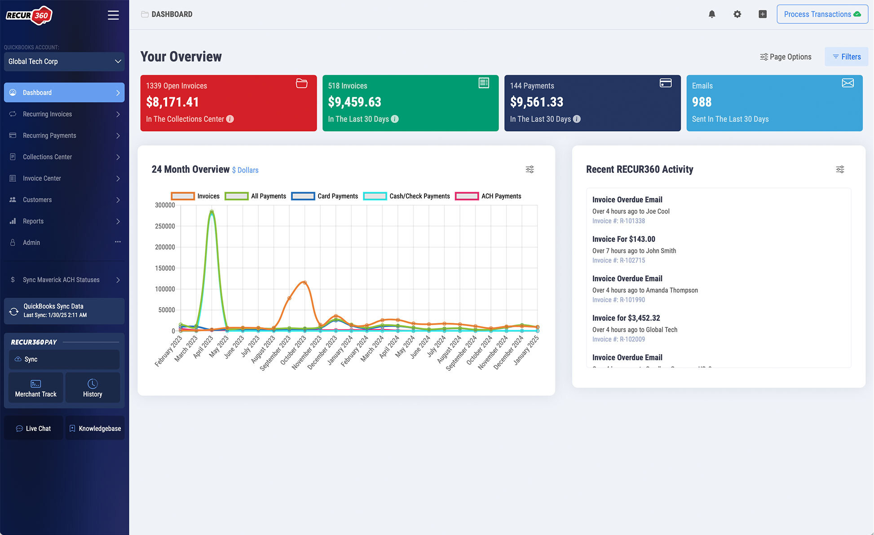Click the emails envelope icon
This screenshot has height=535, width=874.
(x=848, y=83)
